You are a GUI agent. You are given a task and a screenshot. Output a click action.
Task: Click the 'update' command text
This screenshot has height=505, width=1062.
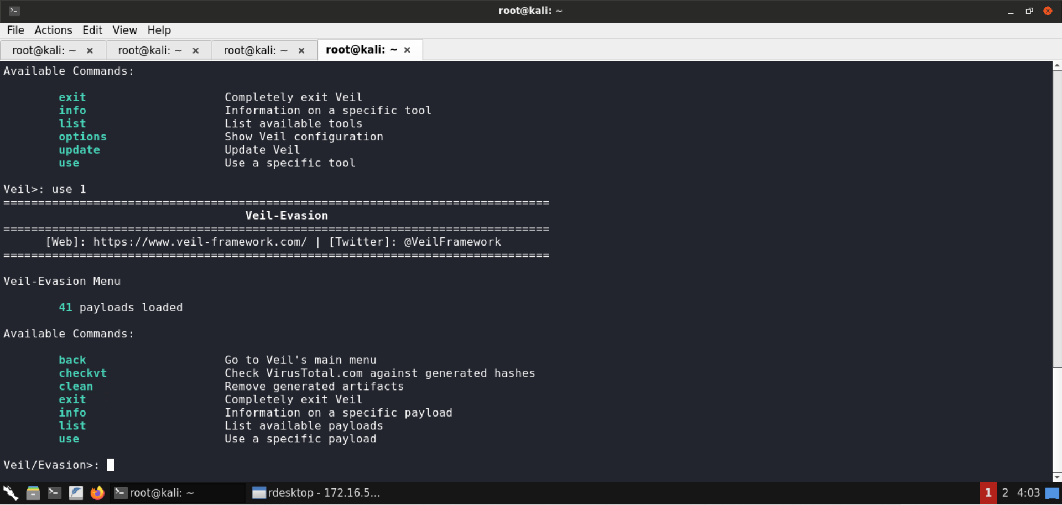click(x=79, y=150)
